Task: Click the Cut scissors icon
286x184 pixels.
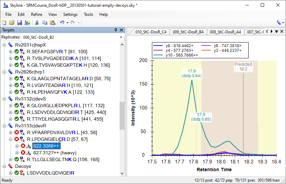Action: tap(37, 23)
